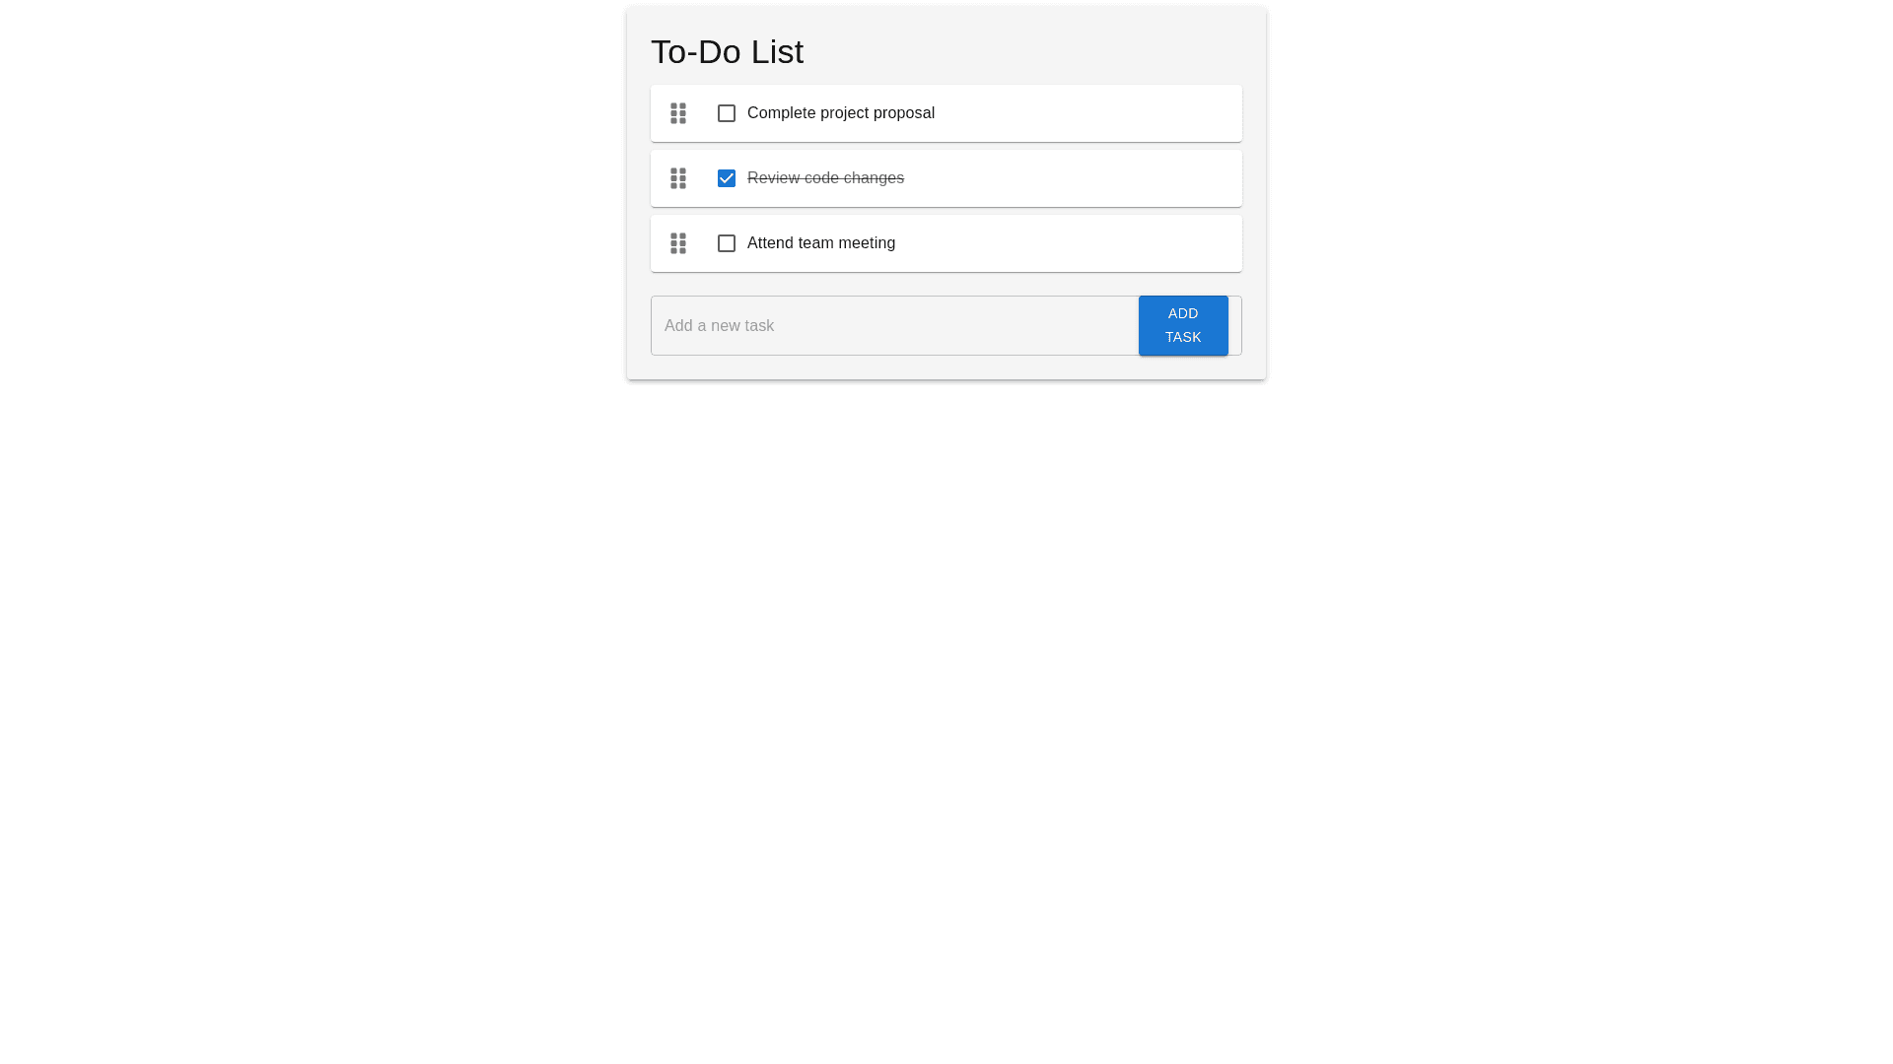Click the word ADD on the blue button
The image size is (1893, 1064).
point(1183,313)
